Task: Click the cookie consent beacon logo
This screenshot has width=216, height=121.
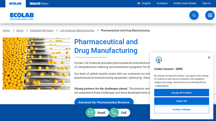Action: point(159,60)
